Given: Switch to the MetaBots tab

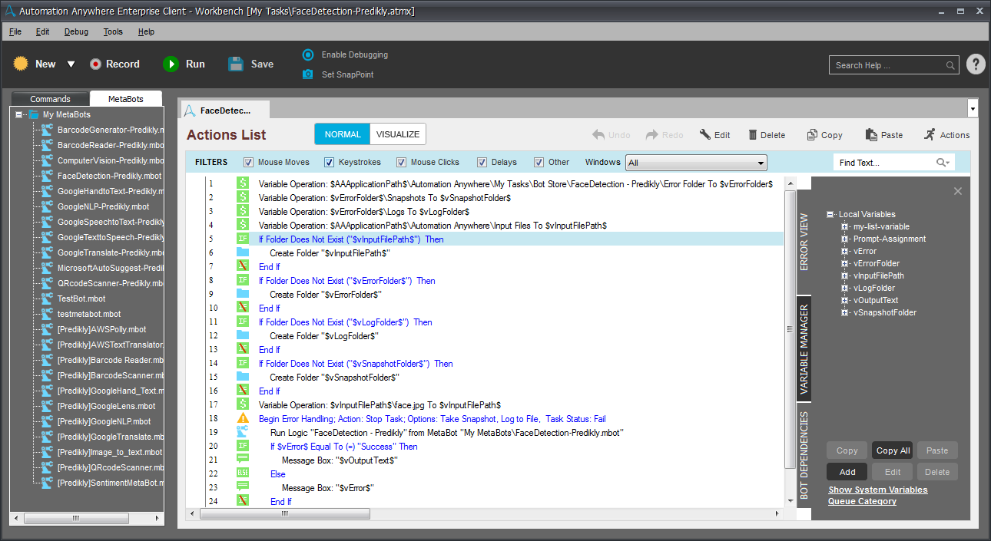Looking at the screenshot, I should [x=127, y=99].
